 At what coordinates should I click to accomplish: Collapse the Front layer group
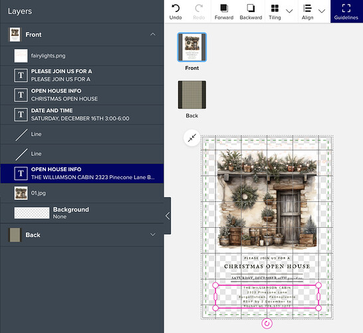click(x=153, y=35)
